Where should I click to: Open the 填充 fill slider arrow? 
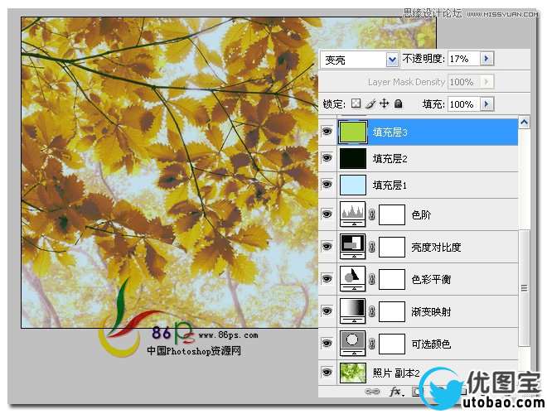coord(486,103)
